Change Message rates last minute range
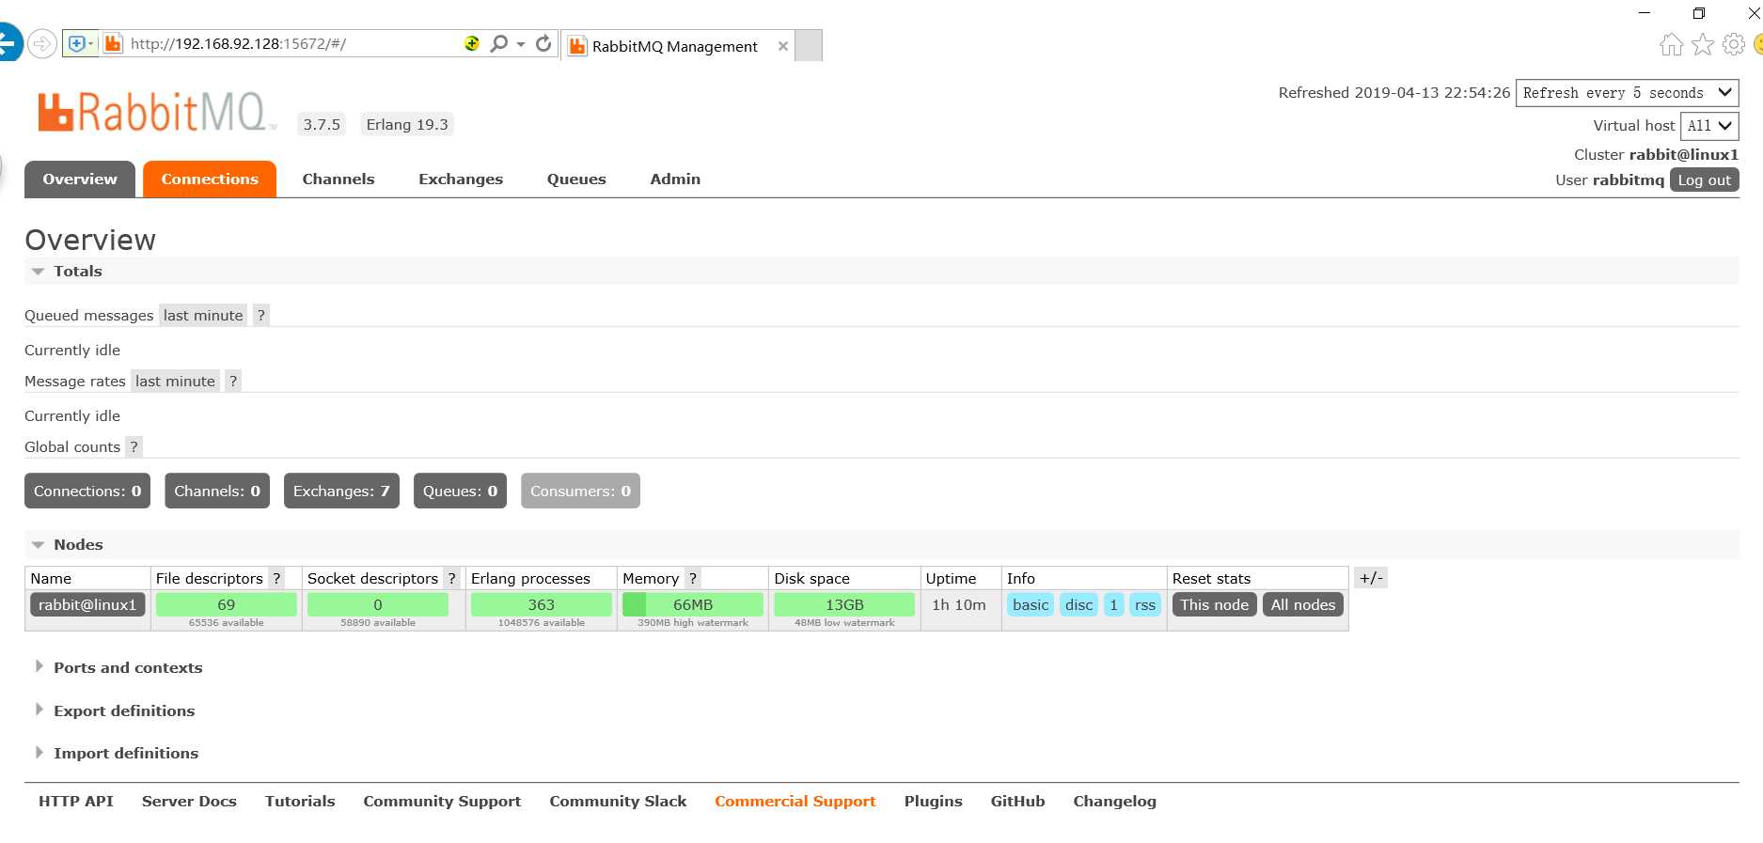The width and height of the screenshot is (1763, 843). [x=175, y=382]
